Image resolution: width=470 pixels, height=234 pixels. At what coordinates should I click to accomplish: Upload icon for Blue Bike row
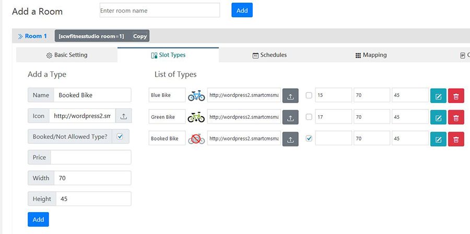click(x=290, y=95)
